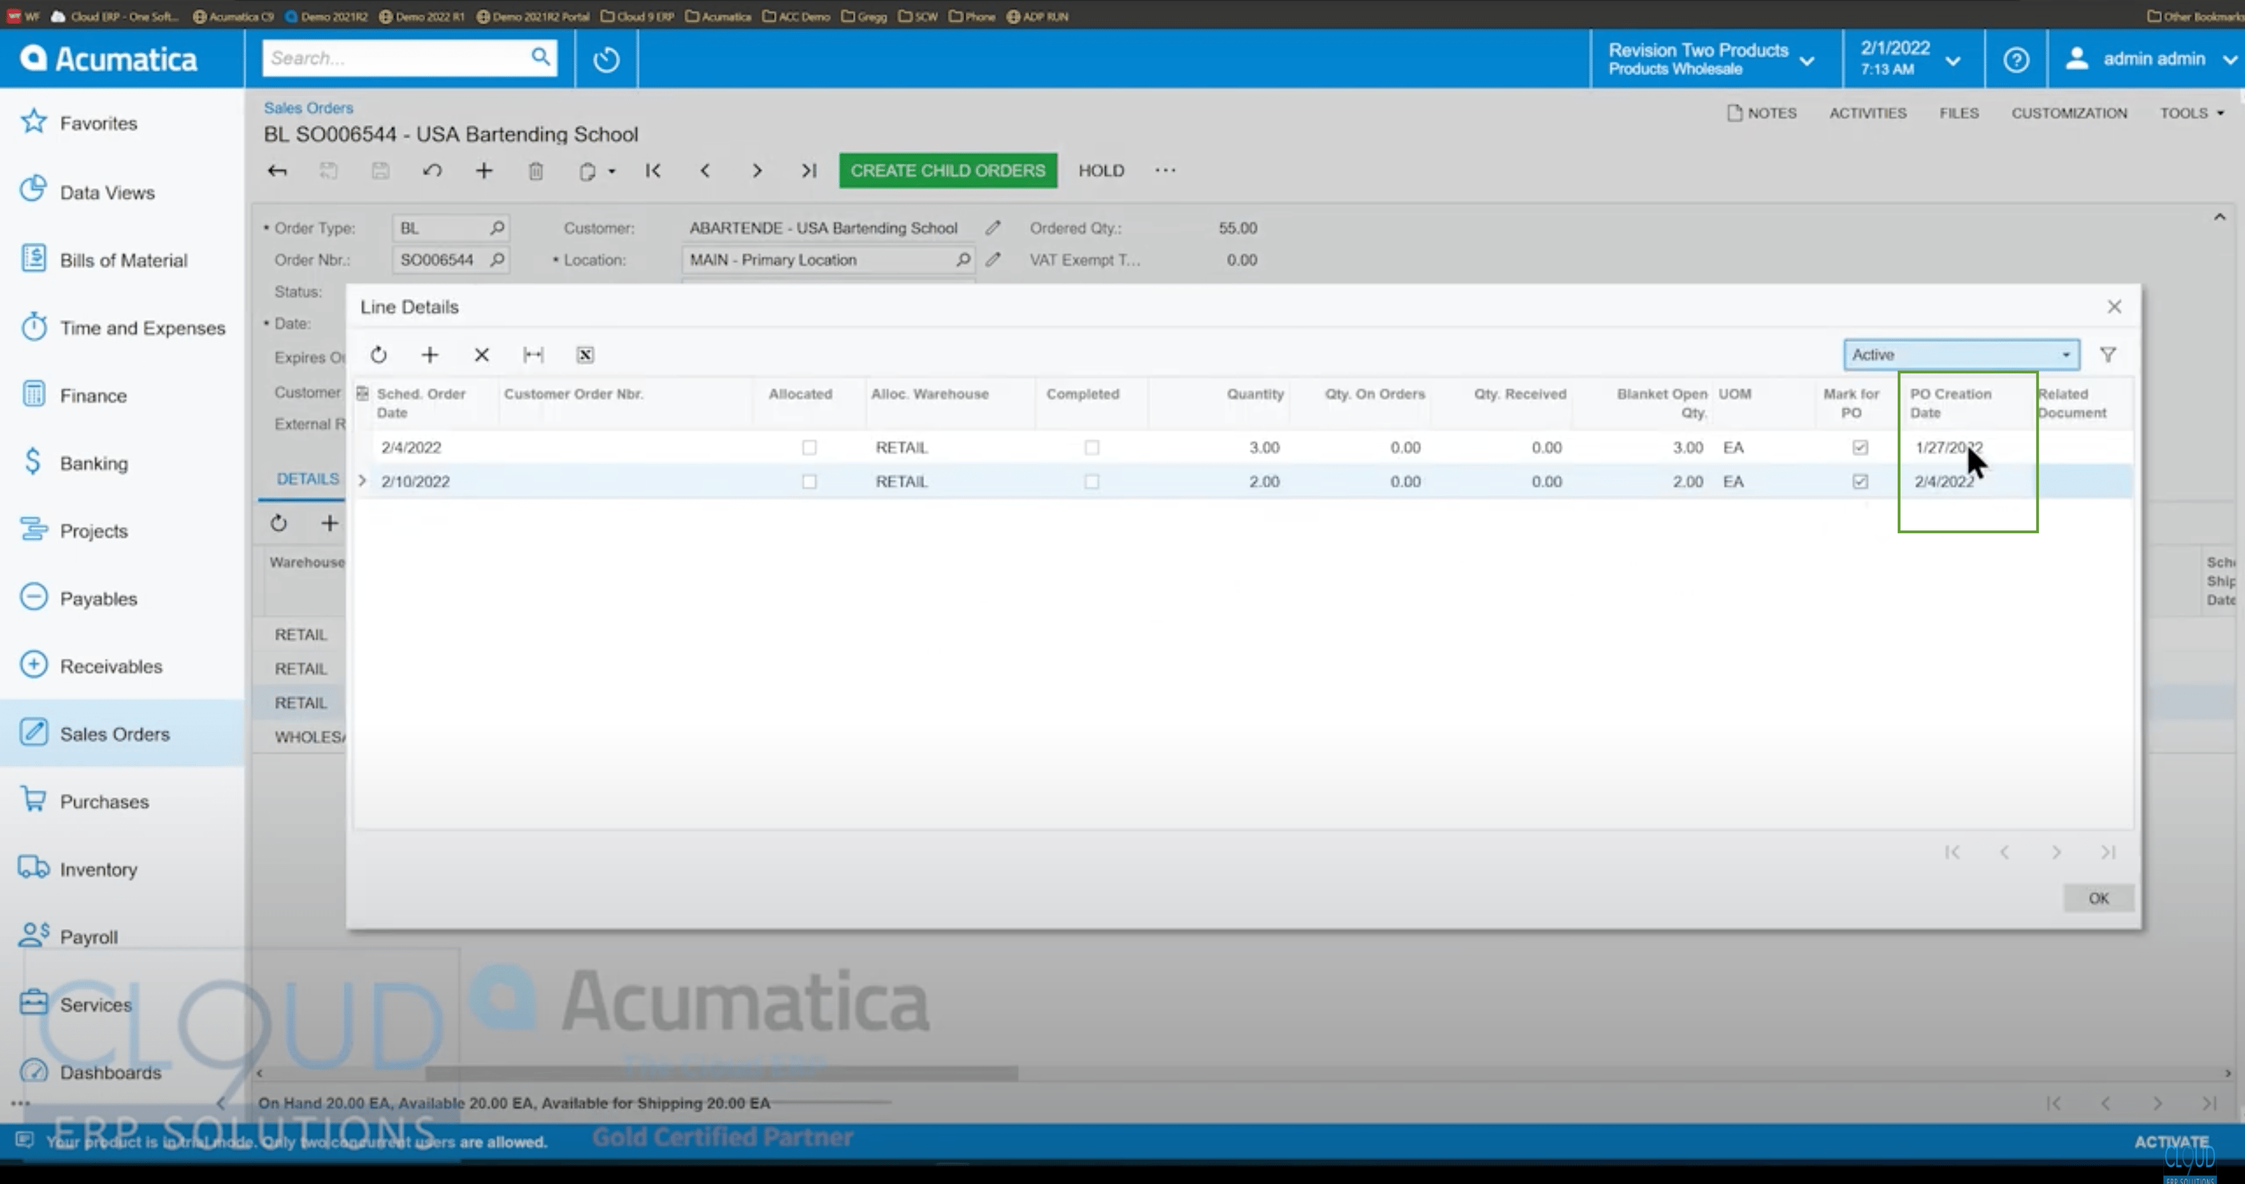Fit columns in Line Details grid

[x=533, y=355]
